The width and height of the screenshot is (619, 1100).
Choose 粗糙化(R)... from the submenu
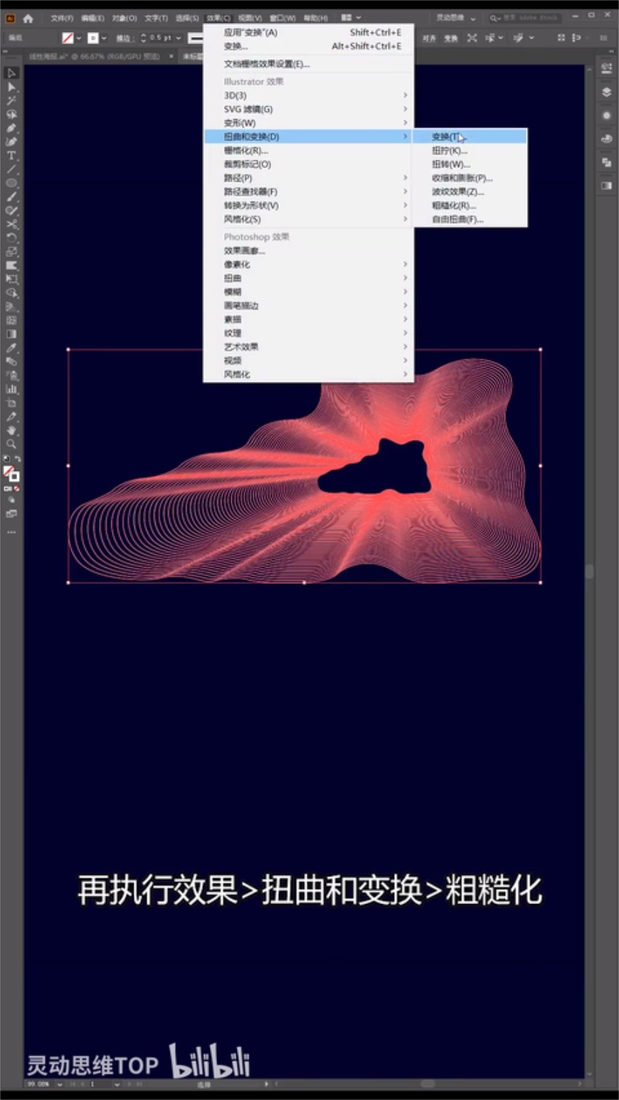(x=453, y=206)
